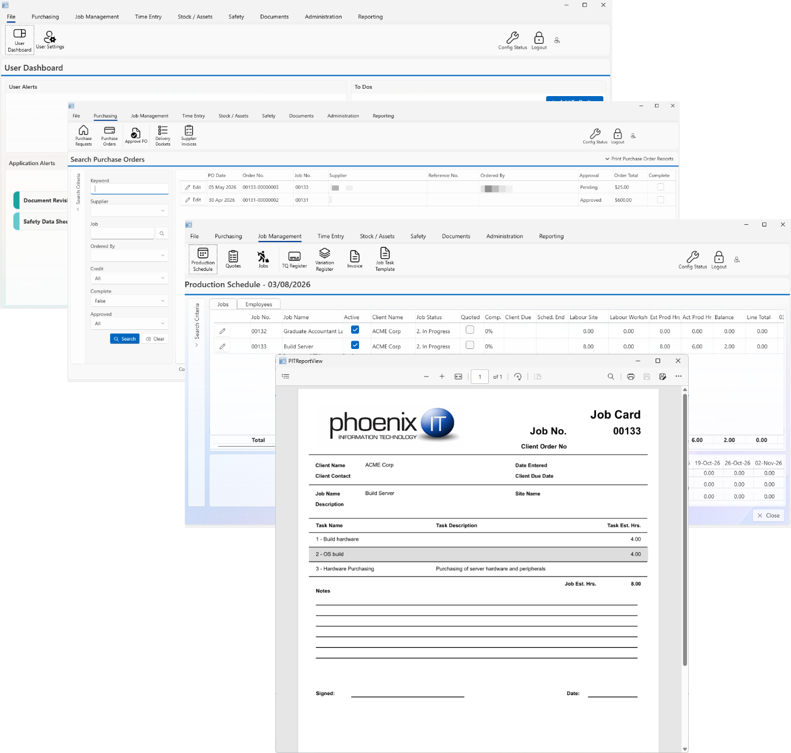This screenshot has height=753, width=791.
Task: Toggle Complete checkbox for order 00133-00000003
Action: click(661, 187)
